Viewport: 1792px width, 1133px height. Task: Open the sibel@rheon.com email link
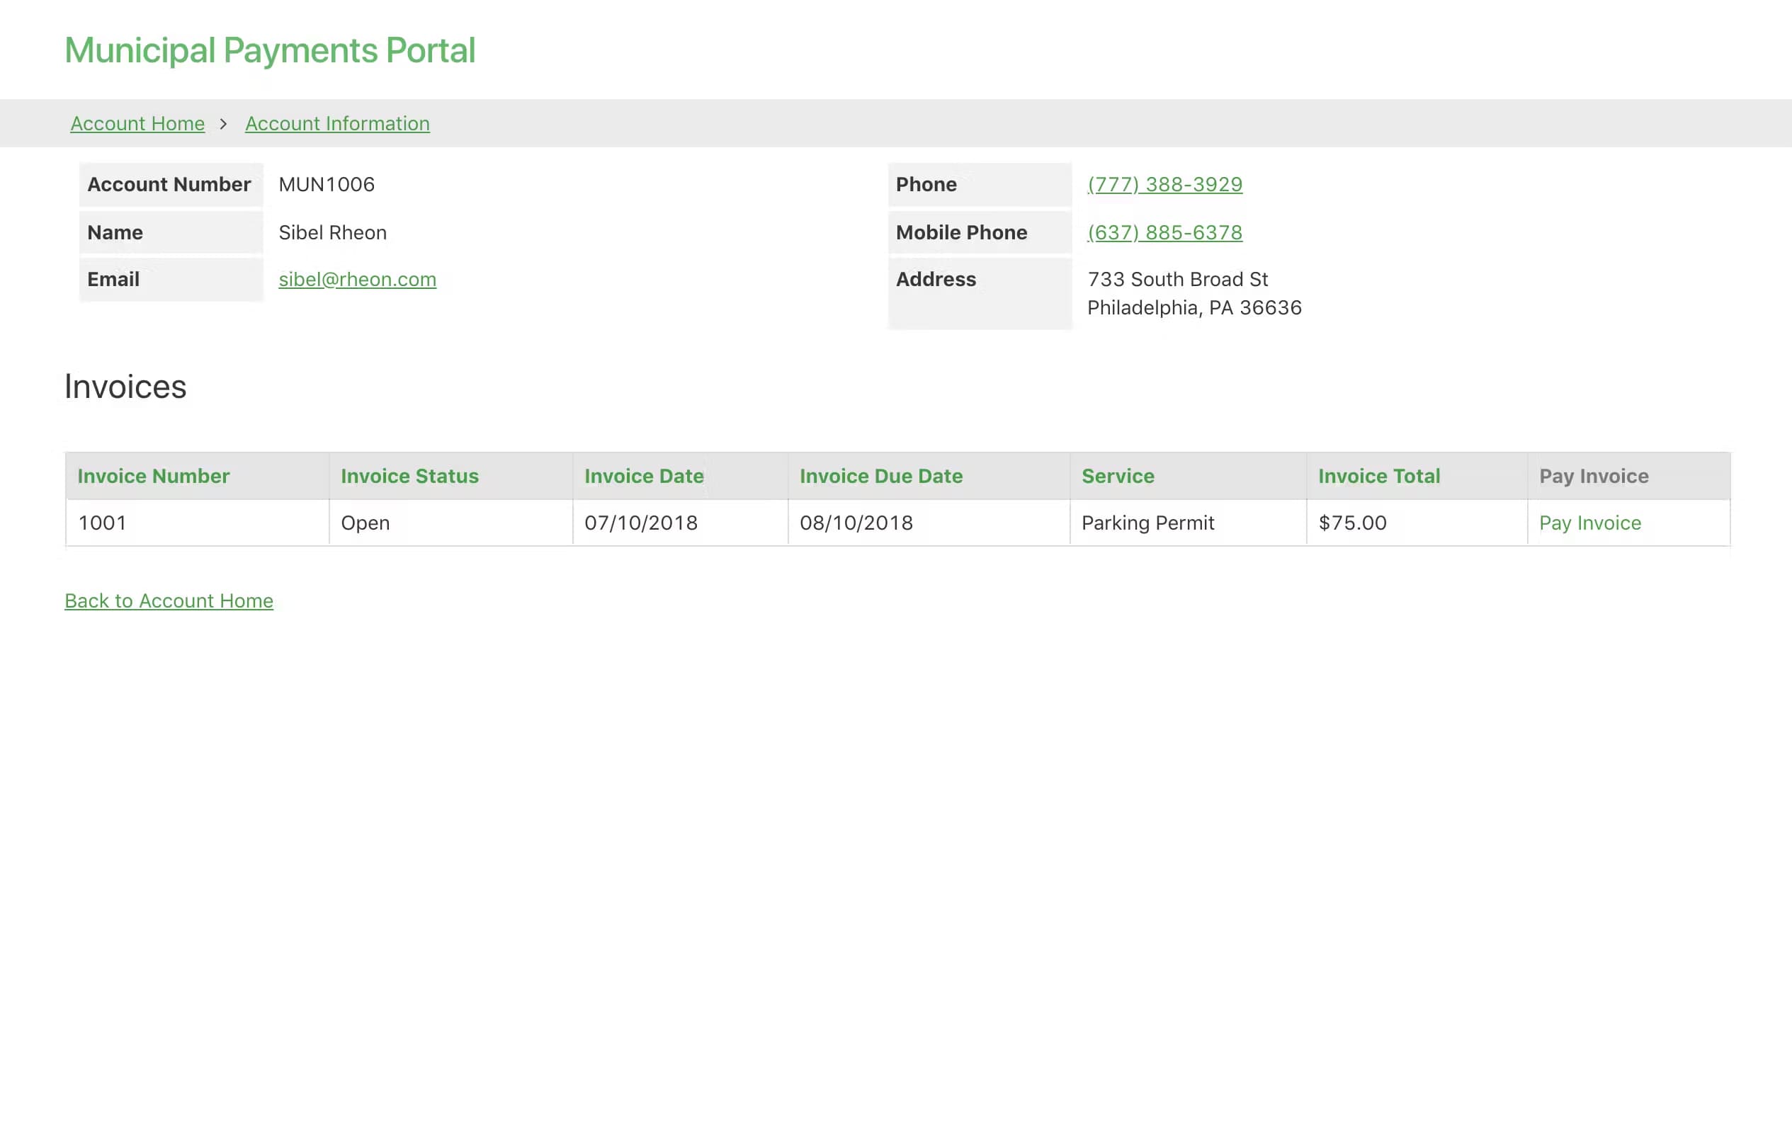click(357, 279)
